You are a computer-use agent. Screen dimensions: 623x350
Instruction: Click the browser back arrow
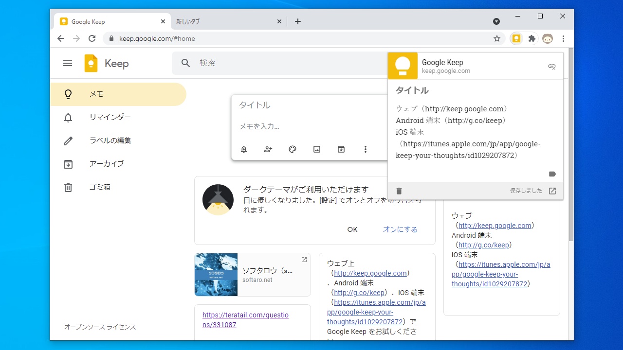(61, 38)
